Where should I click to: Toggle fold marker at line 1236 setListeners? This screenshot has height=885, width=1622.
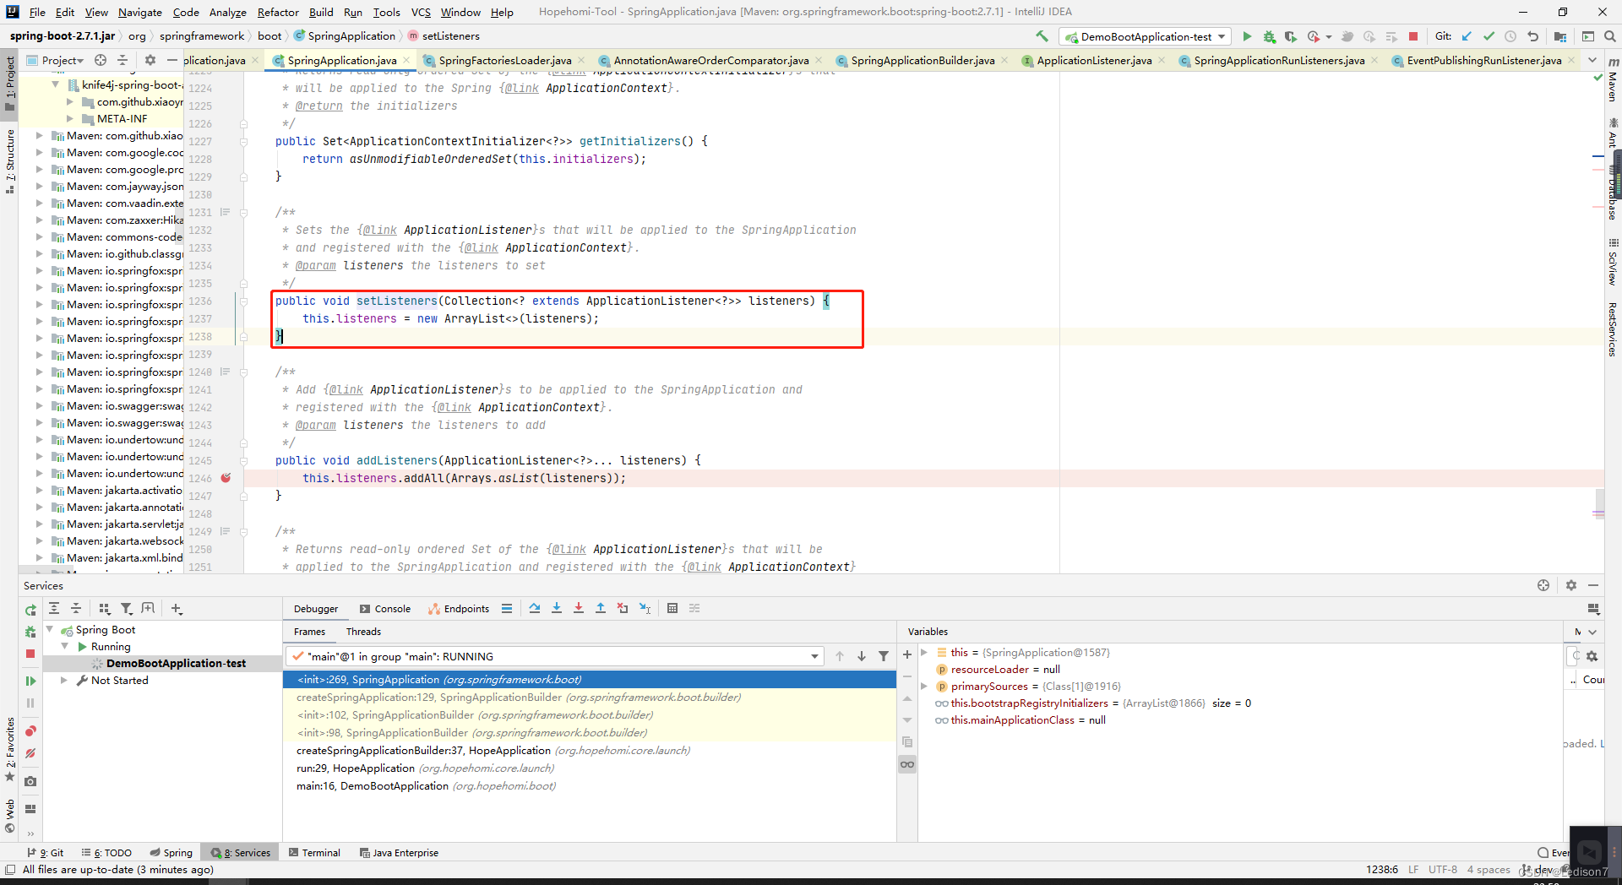point(243,301)
